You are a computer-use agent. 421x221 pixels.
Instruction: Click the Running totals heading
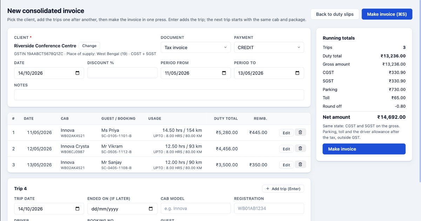pos(339,38)
